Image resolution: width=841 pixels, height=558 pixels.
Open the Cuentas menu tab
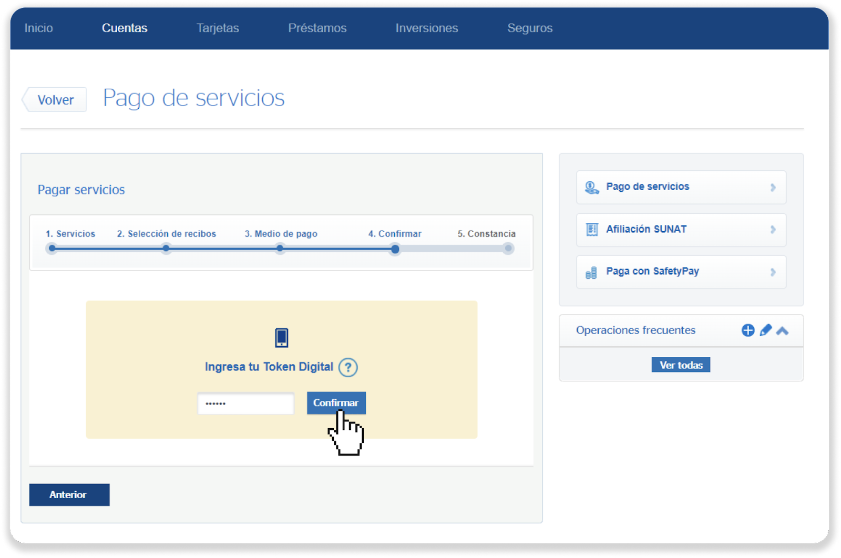tap(125, 28)
